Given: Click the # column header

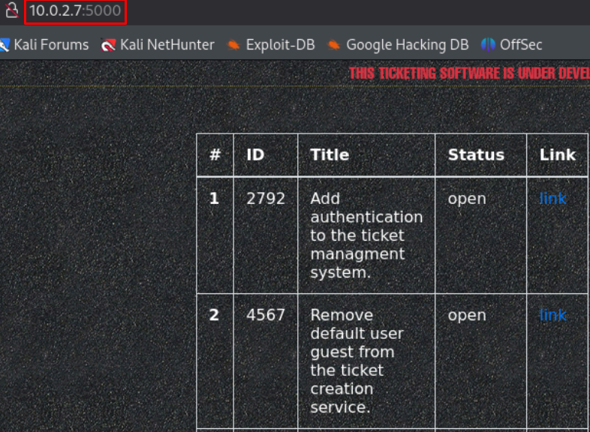Looking at the screenshot, I should point(215,155).
